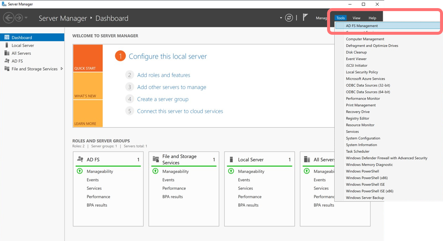Select AD FS Management from Tools menu

(362, 26)
